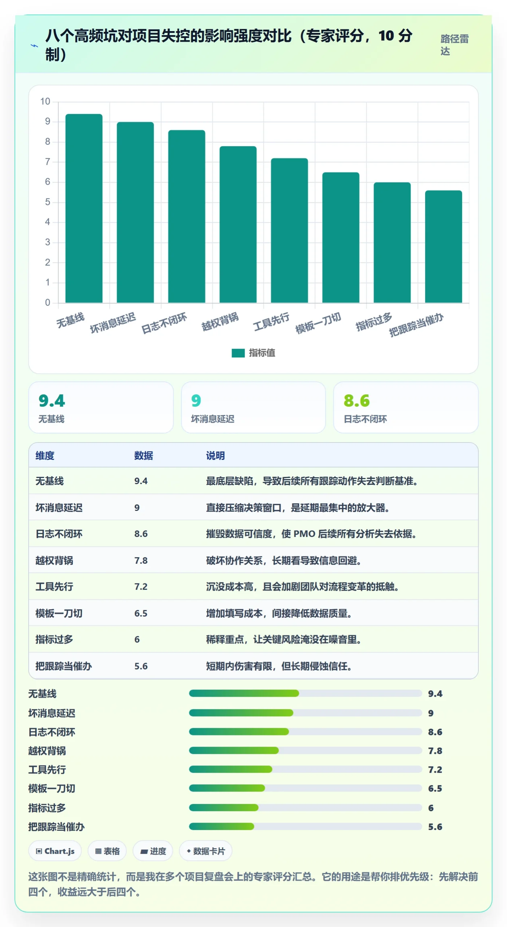Select the 指标过多 cell in table
Image resolution: width=507 pixels, height=927 pixels.
tap(54, 639)
